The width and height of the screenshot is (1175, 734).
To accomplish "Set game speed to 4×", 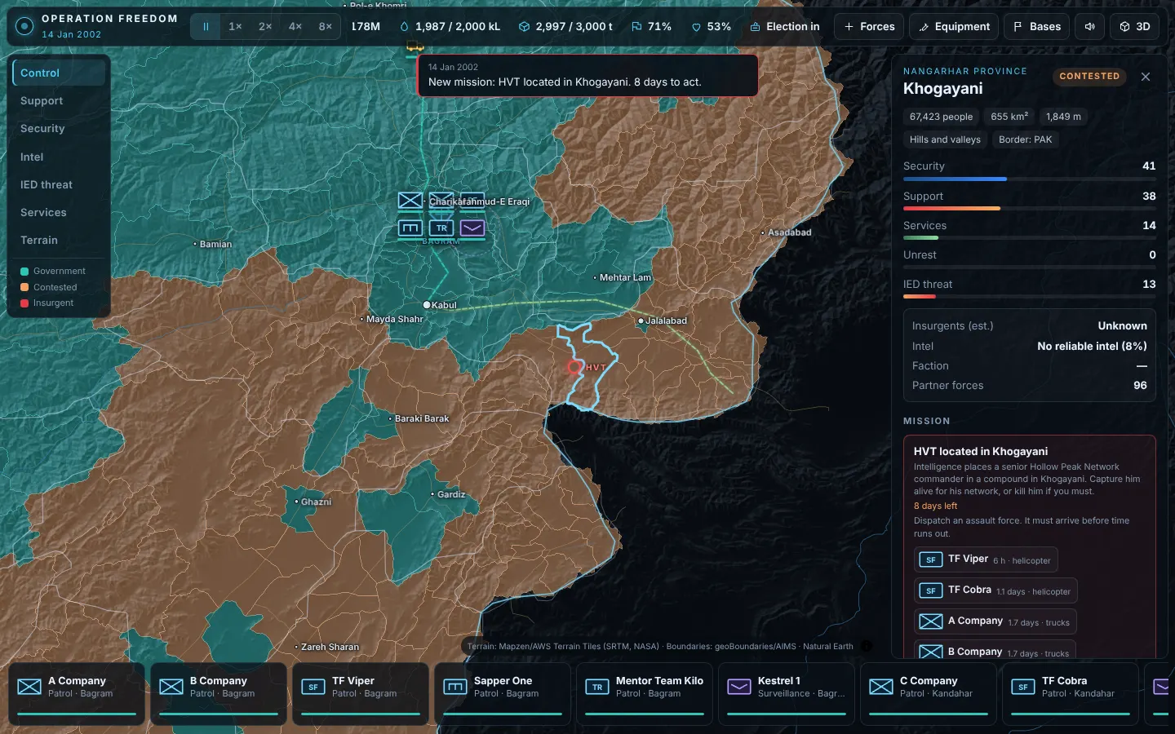I will pyautogui.click(x=295, y=27).
